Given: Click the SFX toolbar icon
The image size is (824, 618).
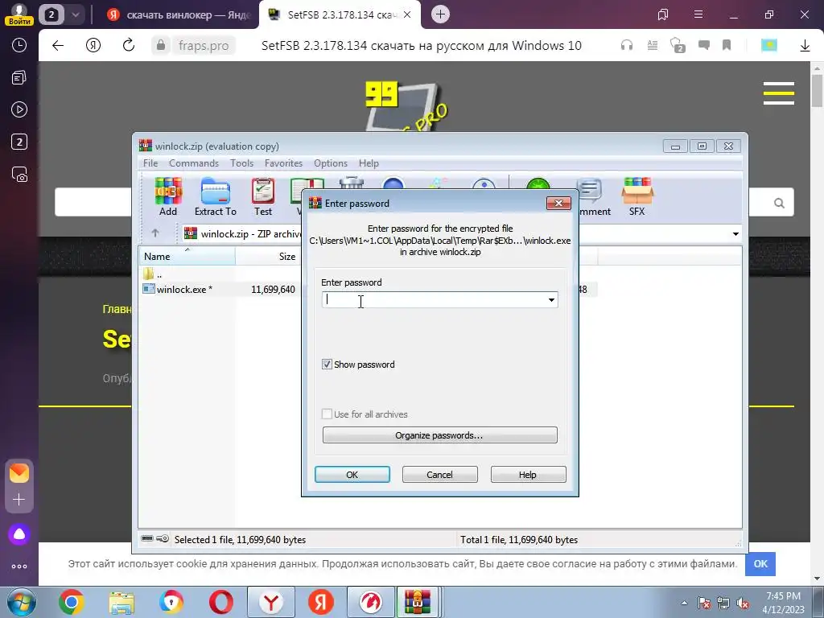Looking at the screenshot, I should (x=637, y=196).
